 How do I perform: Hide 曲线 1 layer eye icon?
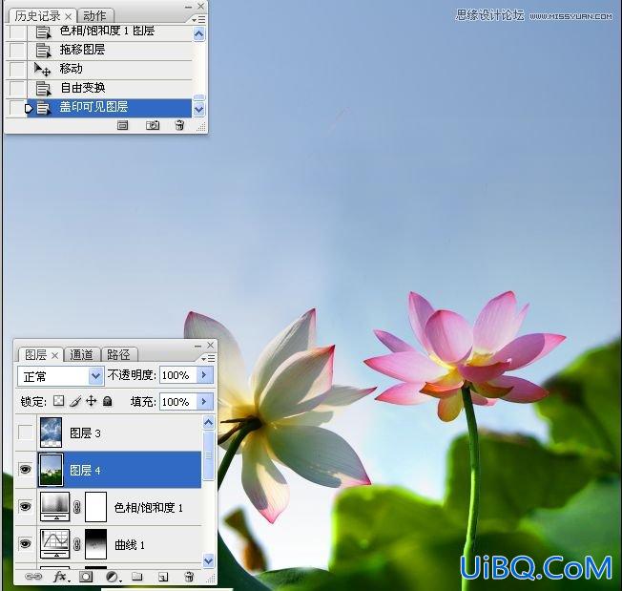(26, 544)
